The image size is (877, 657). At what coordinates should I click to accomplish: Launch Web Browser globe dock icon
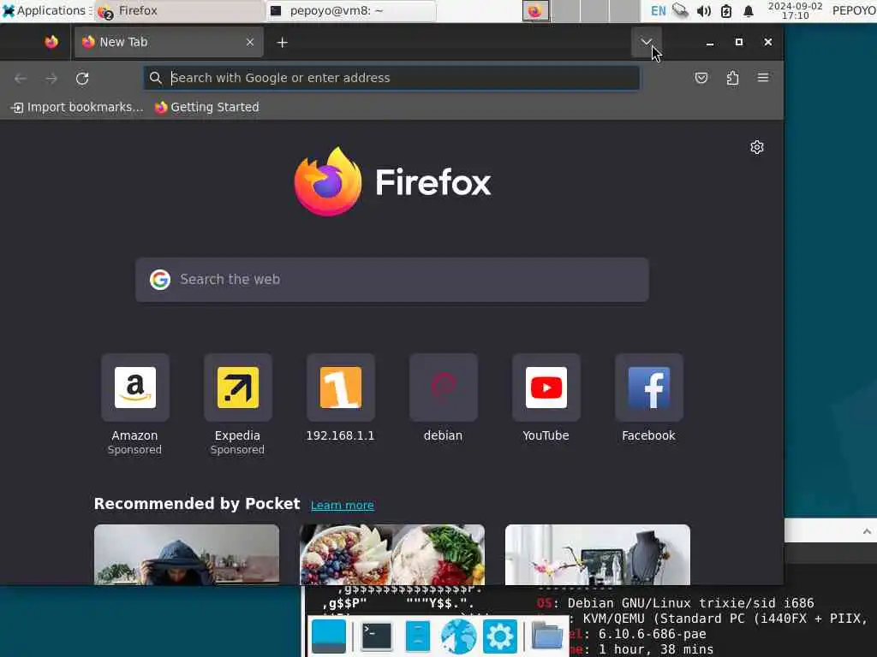point(459,636)
